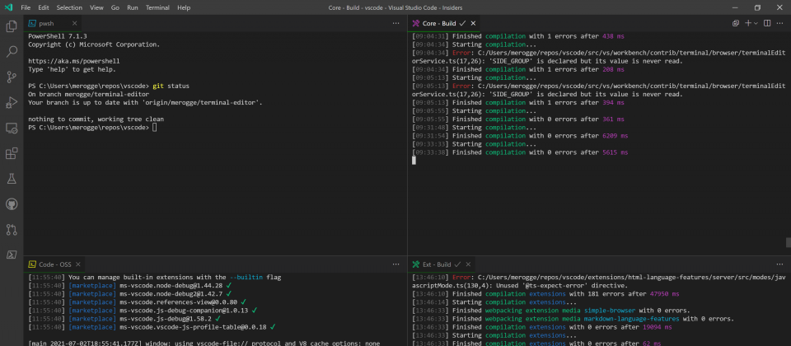Open the Help menu
Screen dimensions: 791x346
click(184, 7)
